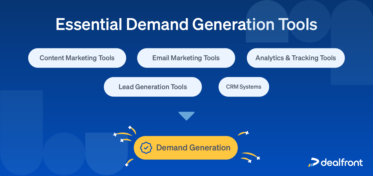Expand the Lead Generation Tools pill
The height and width of the screenshot is (176, 373).
[153, 87]
